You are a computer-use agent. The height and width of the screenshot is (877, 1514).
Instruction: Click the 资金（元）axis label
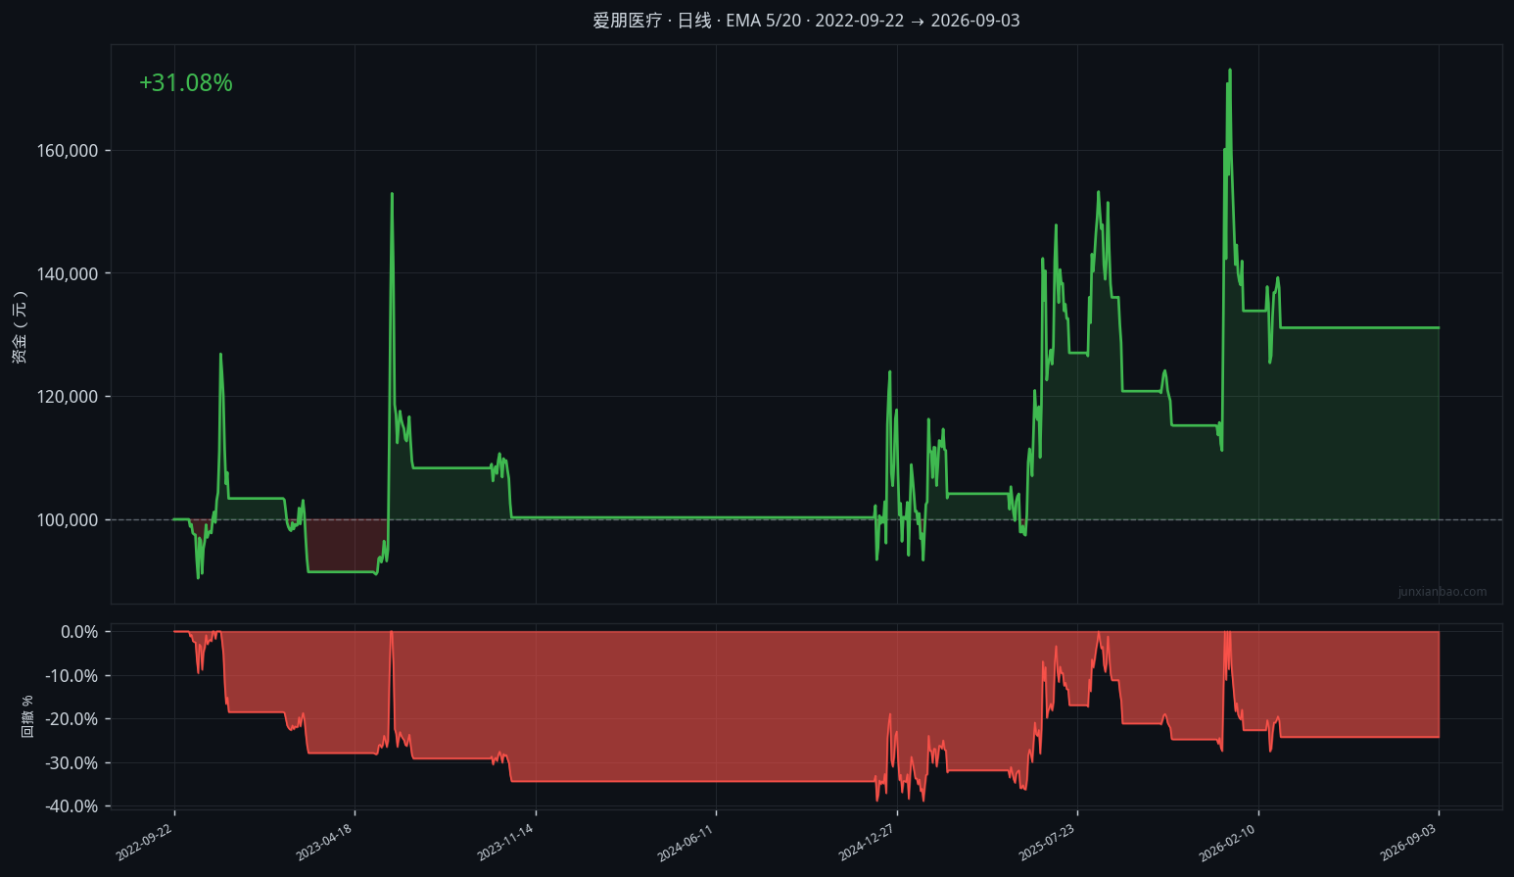pos(20,327)
